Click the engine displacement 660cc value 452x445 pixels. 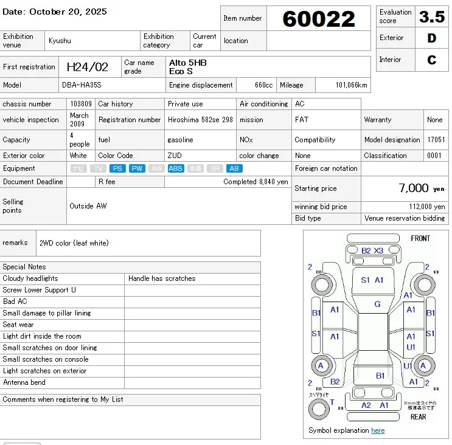[263, 85]
